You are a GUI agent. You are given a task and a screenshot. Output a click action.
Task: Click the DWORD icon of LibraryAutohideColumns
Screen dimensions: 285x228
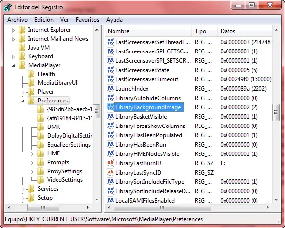pos(111,98)
